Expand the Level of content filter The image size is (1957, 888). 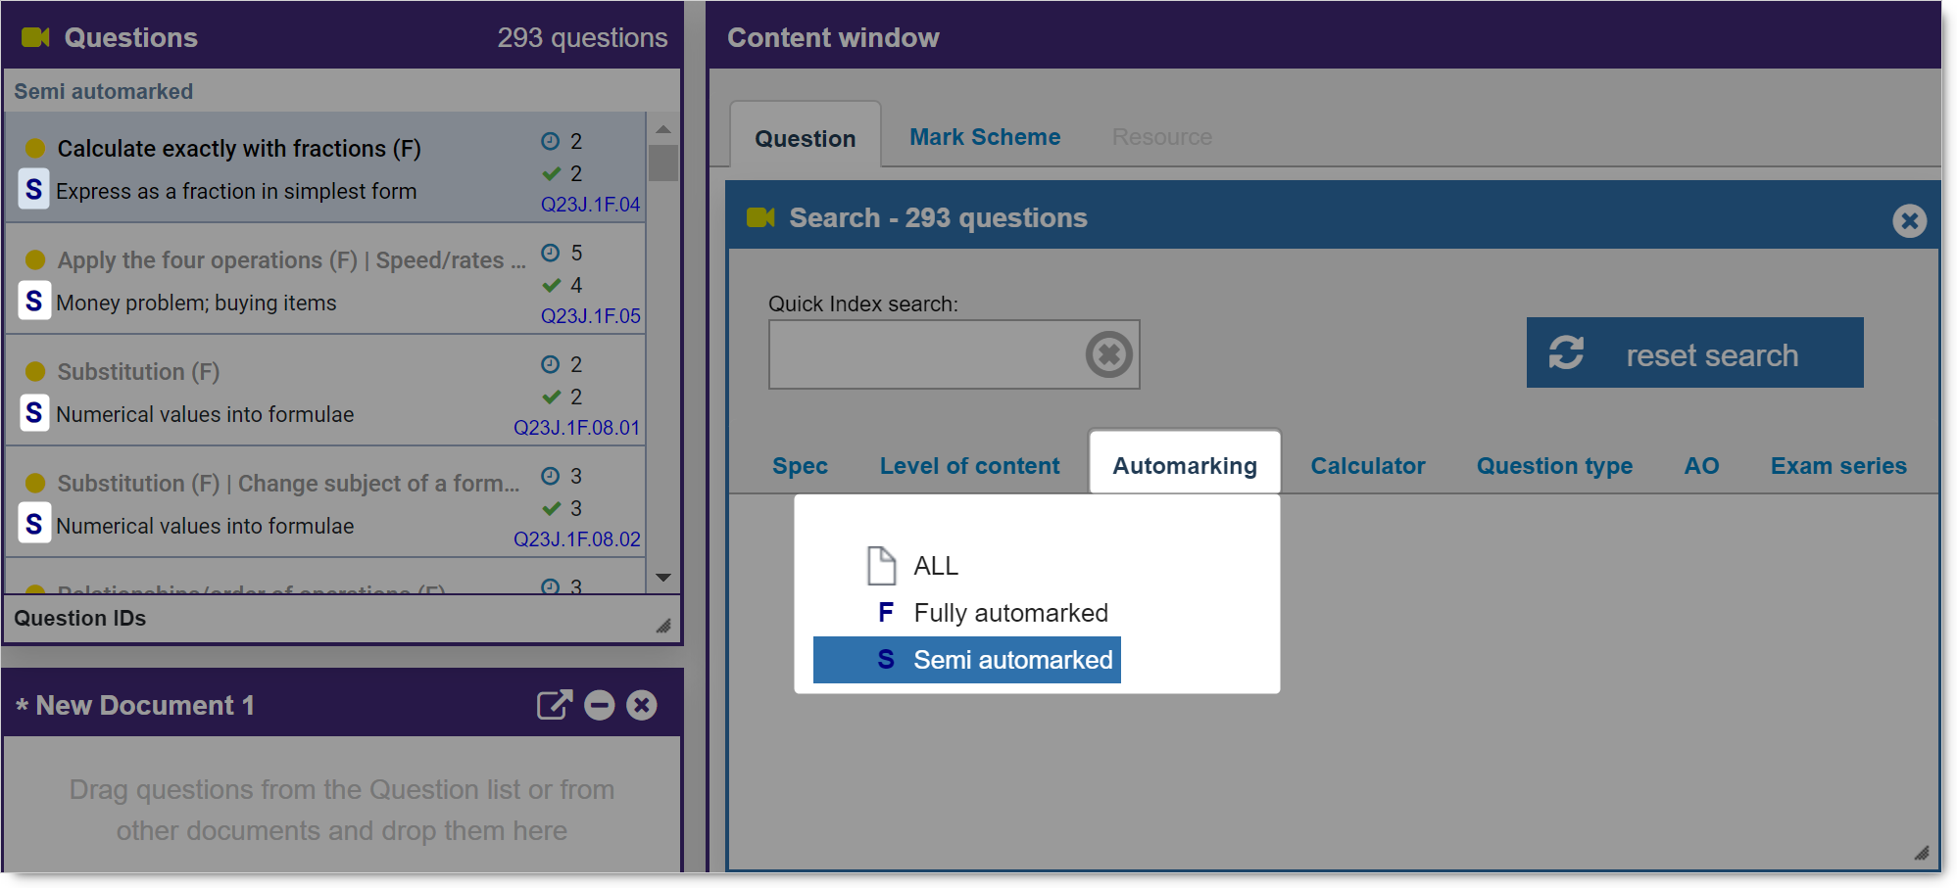tap(969, 466)
